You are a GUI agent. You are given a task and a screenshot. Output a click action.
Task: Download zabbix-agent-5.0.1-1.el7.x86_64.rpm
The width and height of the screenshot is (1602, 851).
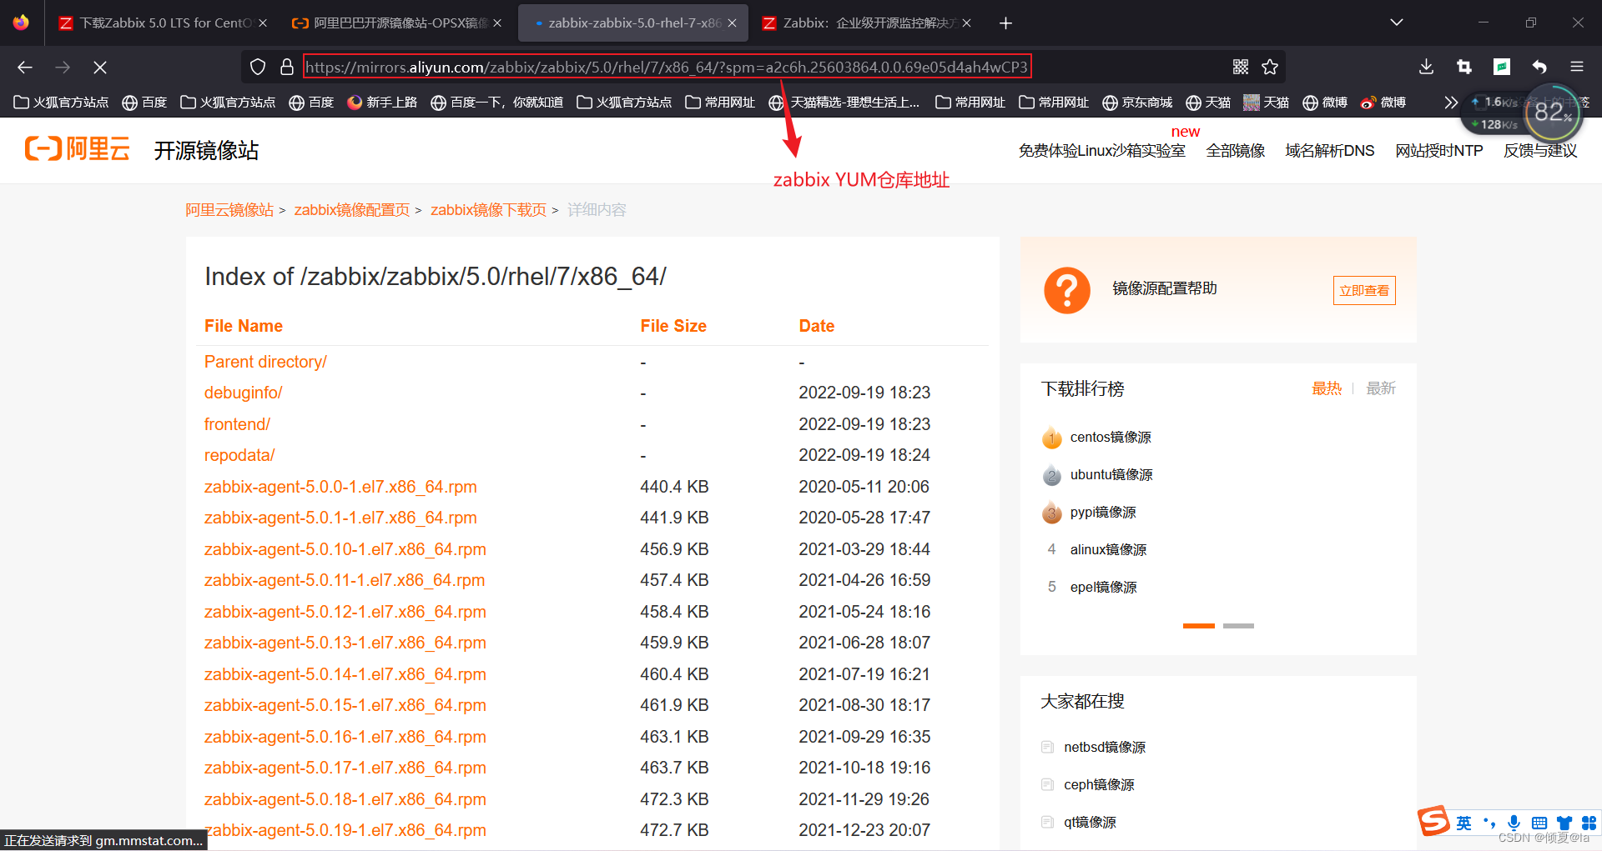pyautogui.click(x=340, y=518)
